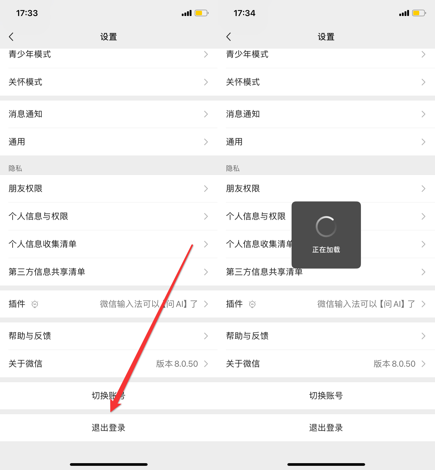The width and height of the screenshot is (435, 470).
Task: Open 个人信息与权限 in left screen
Action: pos(109,216)
